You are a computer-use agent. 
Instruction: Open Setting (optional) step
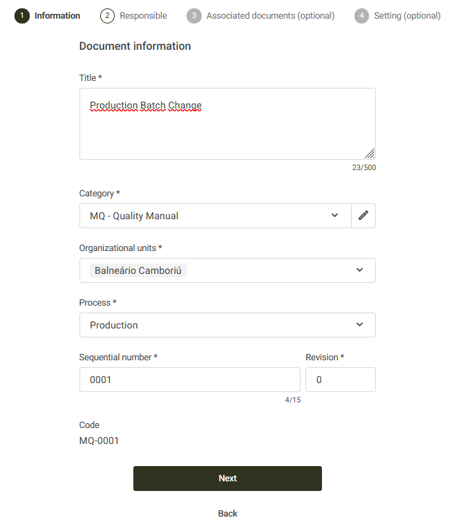tap(407, 16)
